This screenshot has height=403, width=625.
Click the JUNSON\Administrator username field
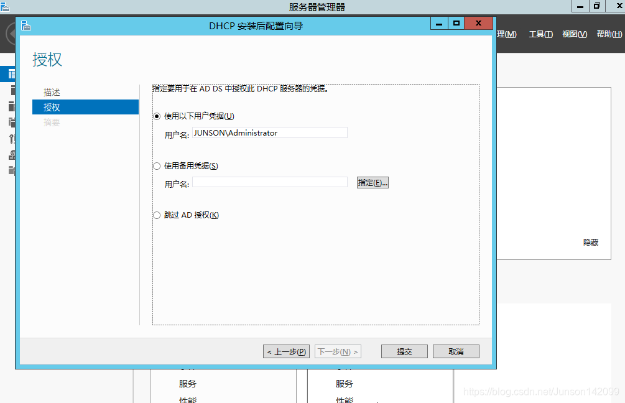[x=270, y=132]
